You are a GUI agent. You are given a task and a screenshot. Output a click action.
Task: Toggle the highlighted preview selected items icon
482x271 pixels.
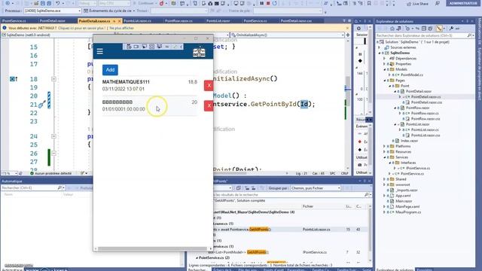439,29
